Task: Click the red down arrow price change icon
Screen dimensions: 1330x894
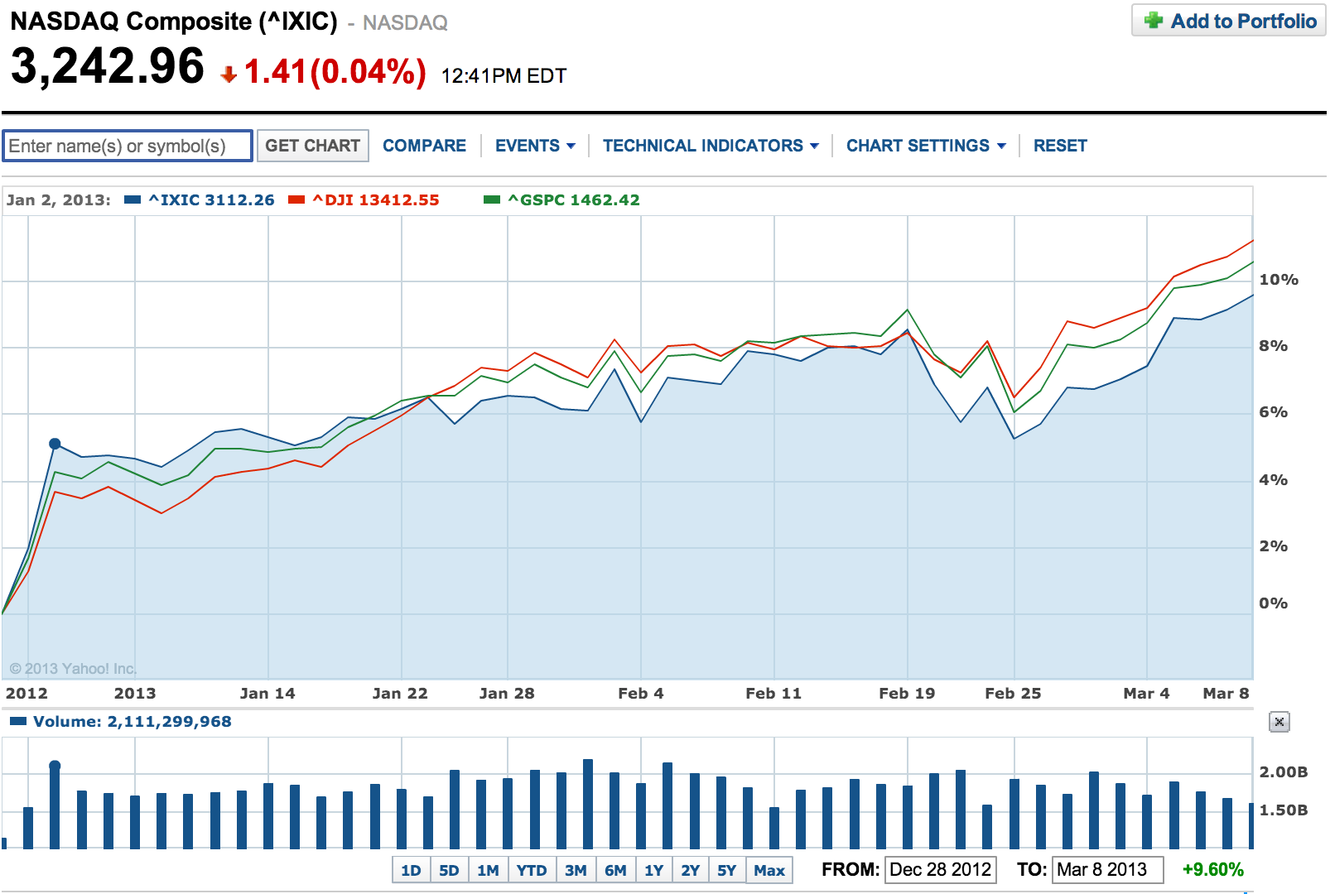Action: click(229, 75)
